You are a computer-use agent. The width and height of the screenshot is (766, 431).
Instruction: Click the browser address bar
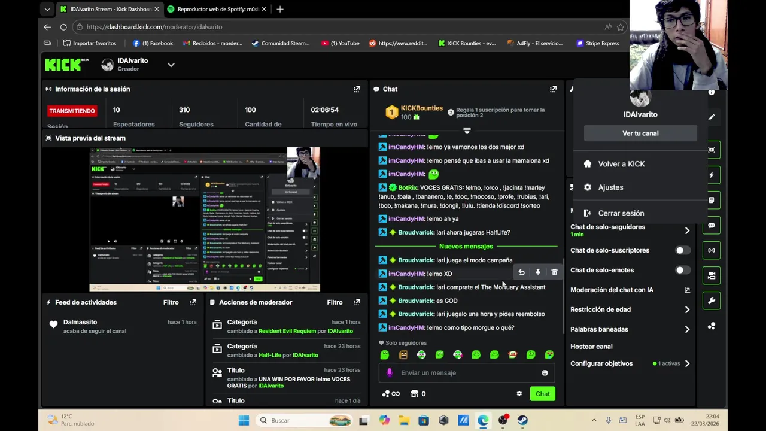[x=350, y=27]
